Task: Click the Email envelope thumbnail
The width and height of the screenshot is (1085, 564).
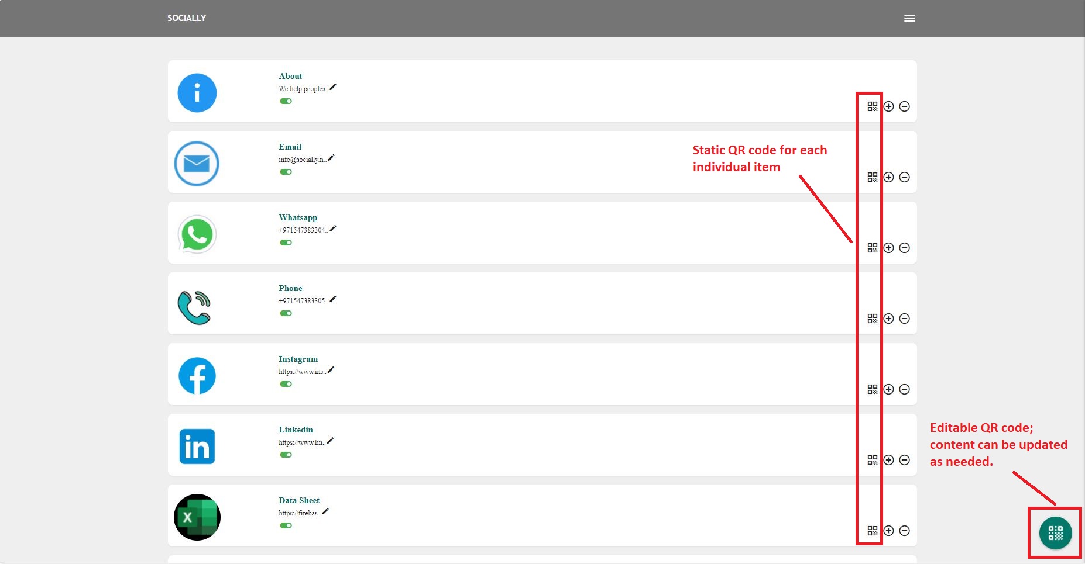Action: [x=197, y=164]
